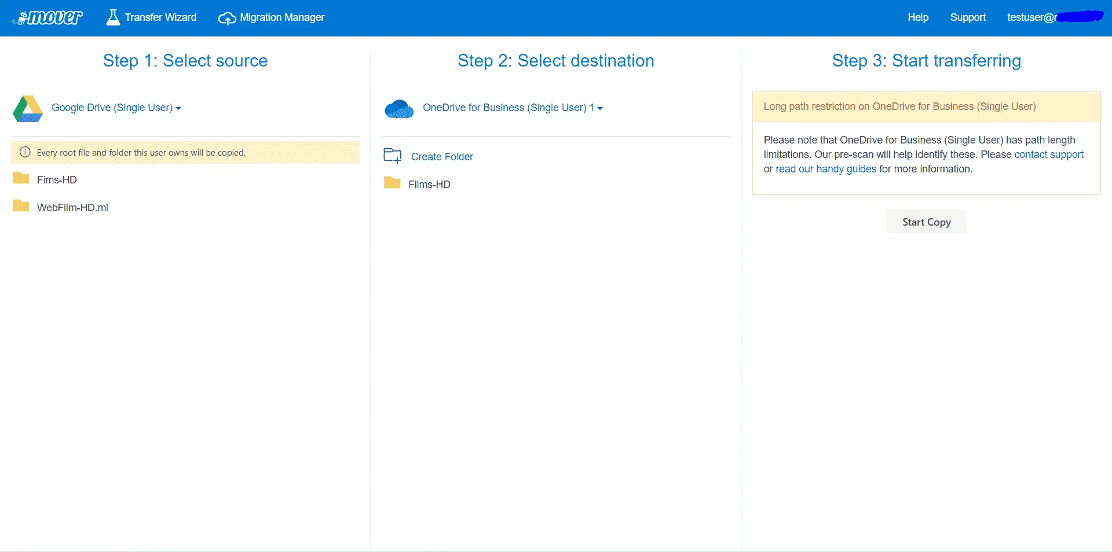Screen dimensions: 1112x552
Task: Click the info icon in copy notice
Action: click(25, 152)
